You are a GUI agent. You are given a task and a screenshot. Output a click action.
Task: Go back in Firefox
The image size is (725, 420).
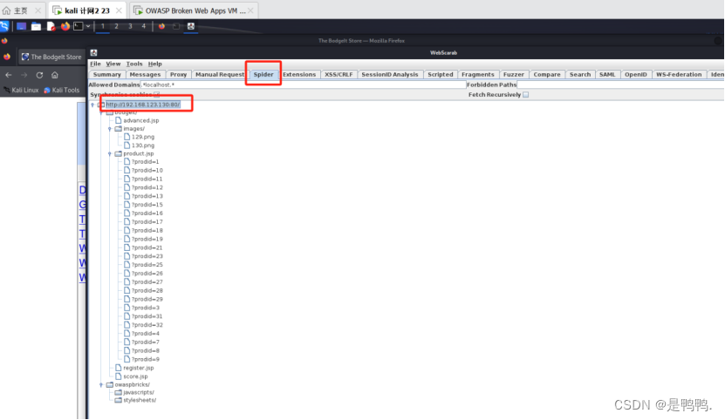click(9, 75)
